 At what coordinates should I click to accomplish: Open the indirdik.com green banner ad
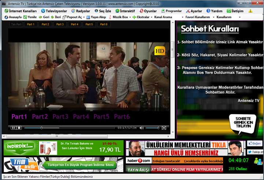pyautogui.click(x=63, y=148)
